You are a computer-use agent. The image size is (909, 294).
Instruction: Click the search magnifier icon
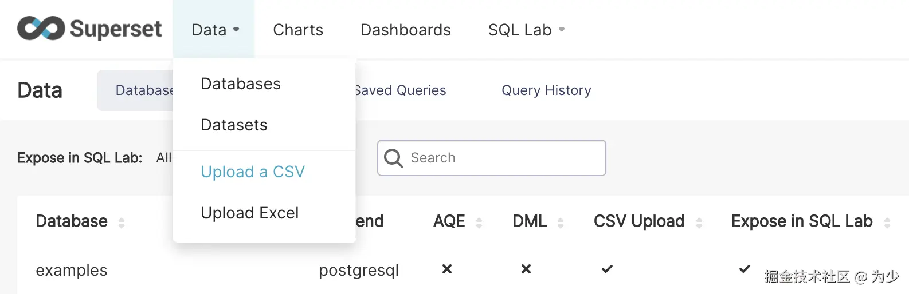[x=393, y=158]
